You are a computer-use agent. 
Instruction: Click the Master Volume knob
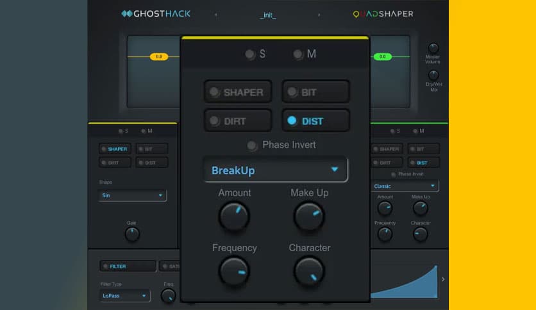point(433,47)
